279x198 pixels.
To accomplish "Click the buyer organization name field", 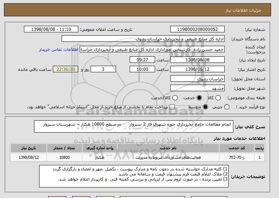I will (143, 39).
